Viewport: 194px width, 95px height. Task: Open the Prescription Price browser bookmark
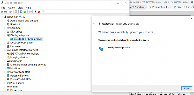(160, 7)
